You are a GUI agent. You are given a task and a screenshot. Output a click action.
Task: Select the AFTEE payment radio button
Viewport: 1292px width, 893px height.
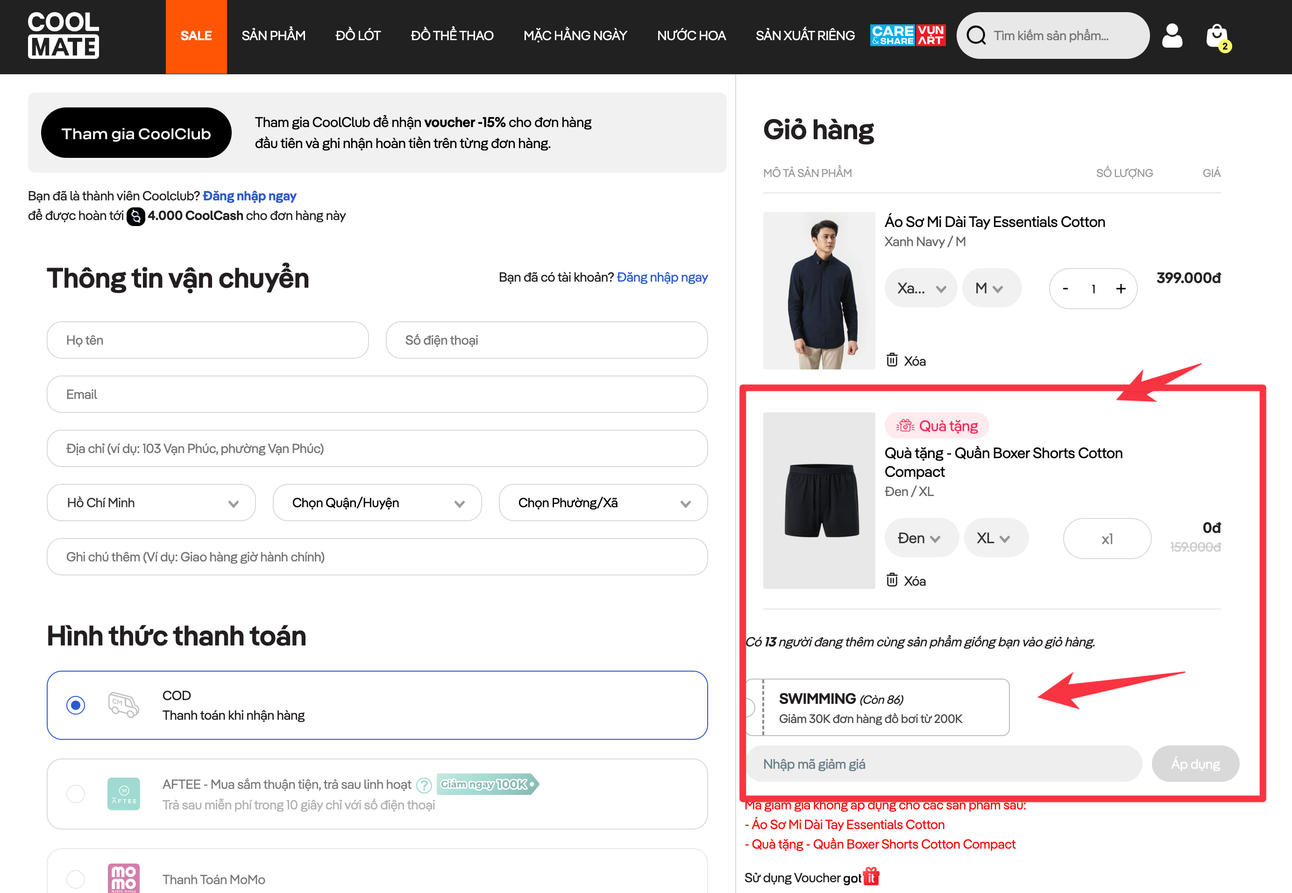pos(76,794)
